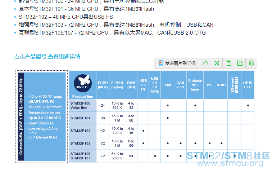
Task: Click the USB 2.0 FS OTG header
Action: pyautogui.click(x=155, y=85)
